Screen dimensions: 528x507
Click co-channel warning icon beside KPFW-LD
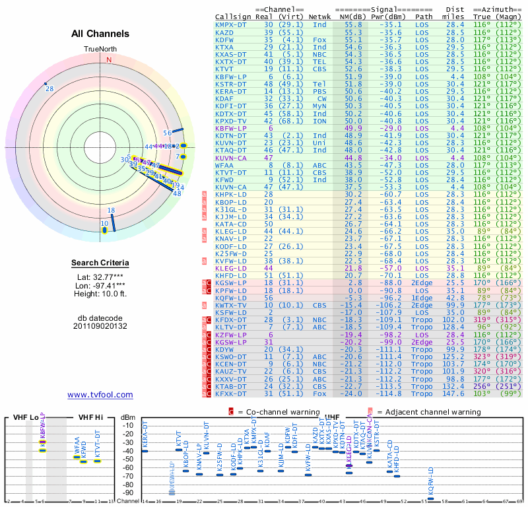pyautogui.click(x=208, y=289)
